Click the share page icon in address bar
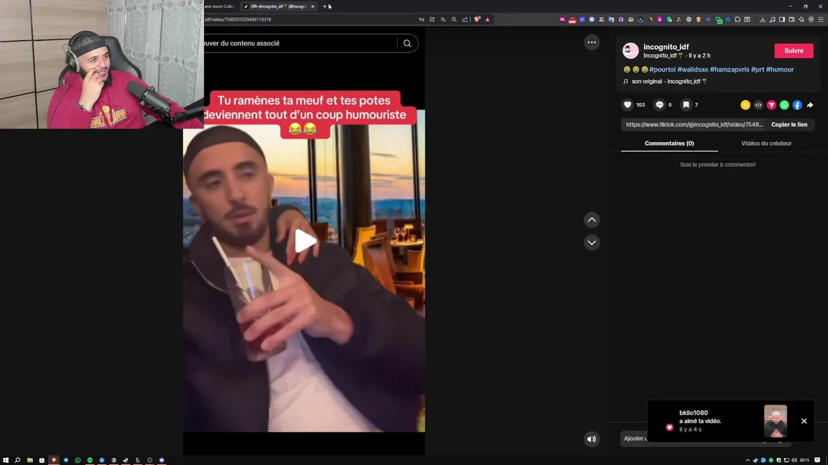The width and height of the screenshot is (828, 465). click(x=465, y=19)
